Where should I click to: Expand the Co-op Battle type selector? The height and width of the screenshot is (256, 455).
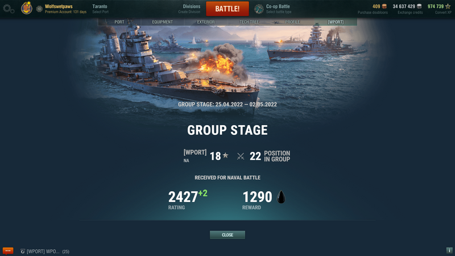pos(279,9)
